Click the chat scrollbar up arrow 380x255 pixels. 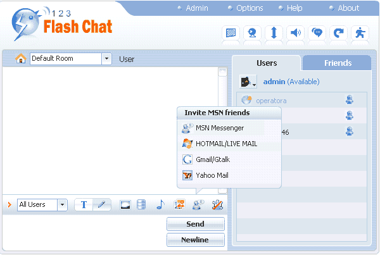222,72
